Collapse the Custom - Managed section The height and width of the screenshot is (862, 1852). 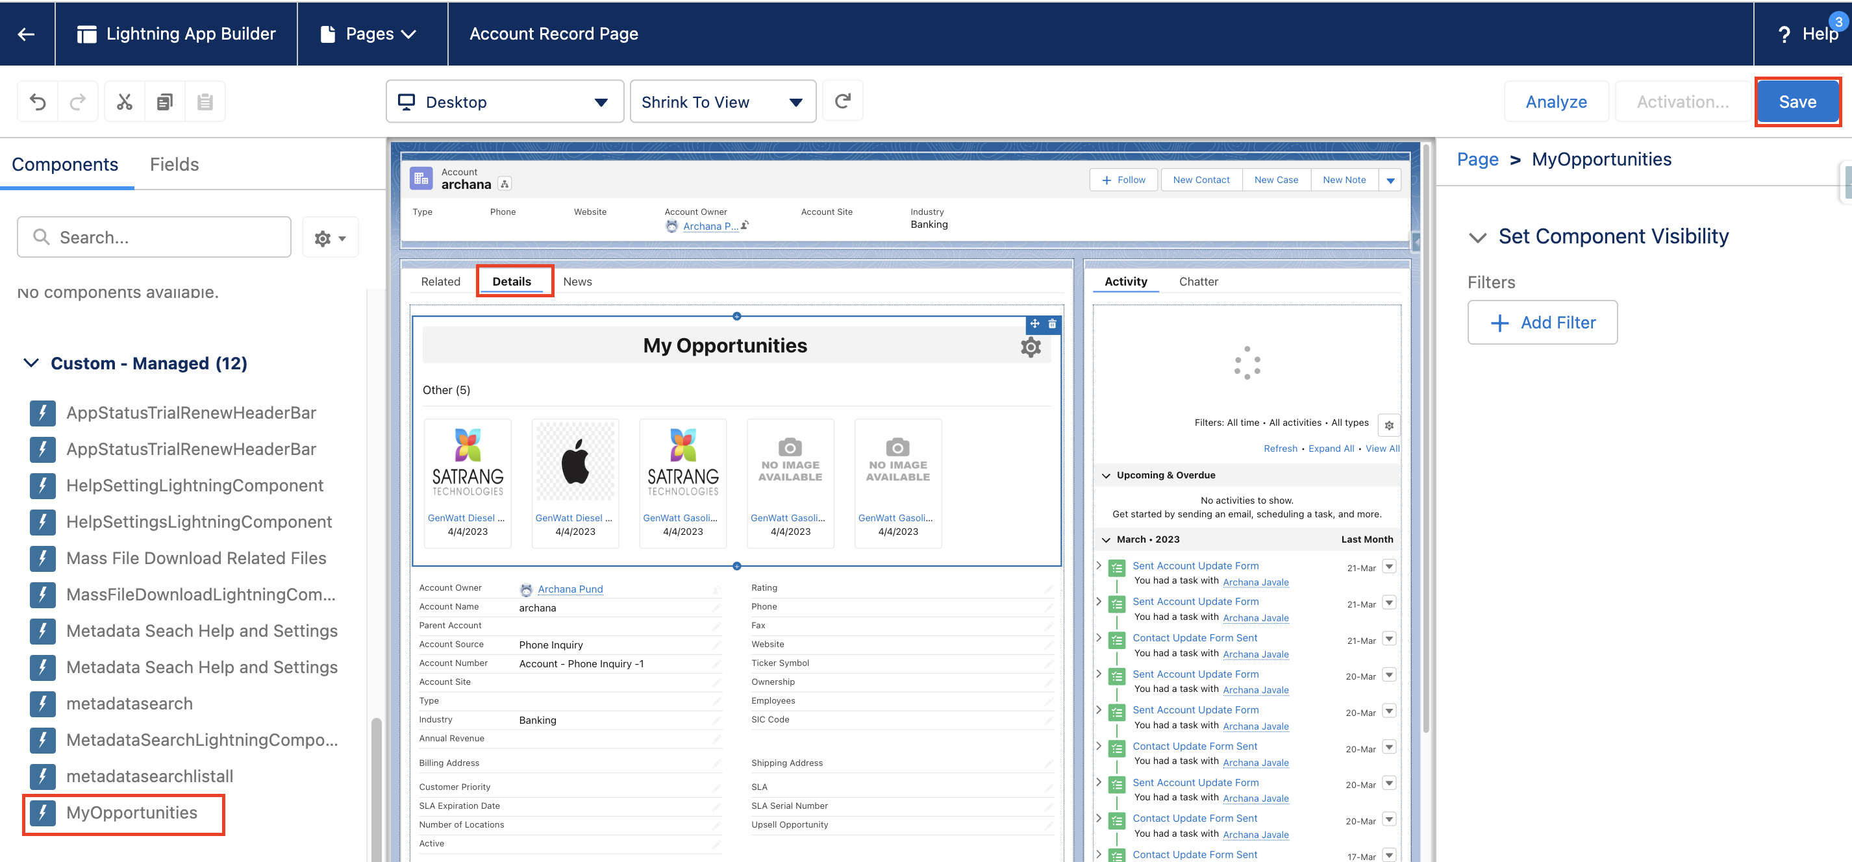pyautogui.click(x=31, y=363)
